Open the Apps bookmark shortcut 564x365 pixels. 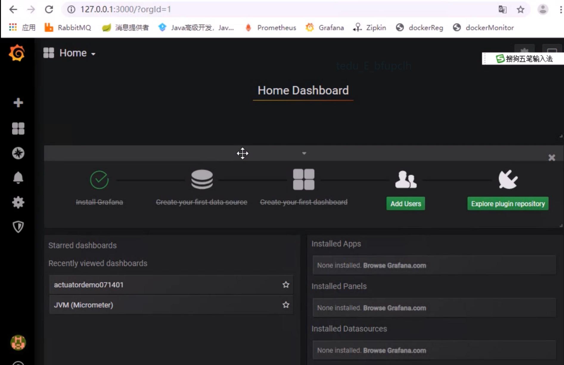(22, 27)
